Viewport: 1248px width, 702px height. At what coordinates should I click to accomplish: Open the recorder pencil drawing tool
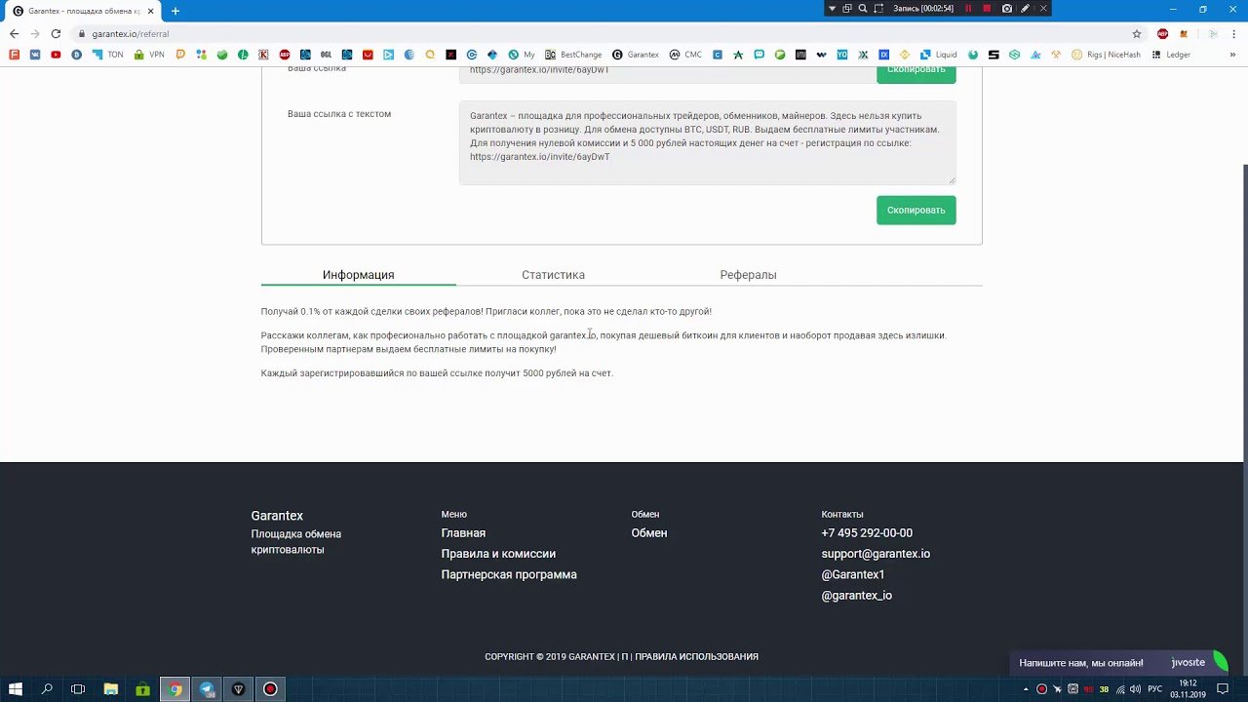(x=1025, y=8)
